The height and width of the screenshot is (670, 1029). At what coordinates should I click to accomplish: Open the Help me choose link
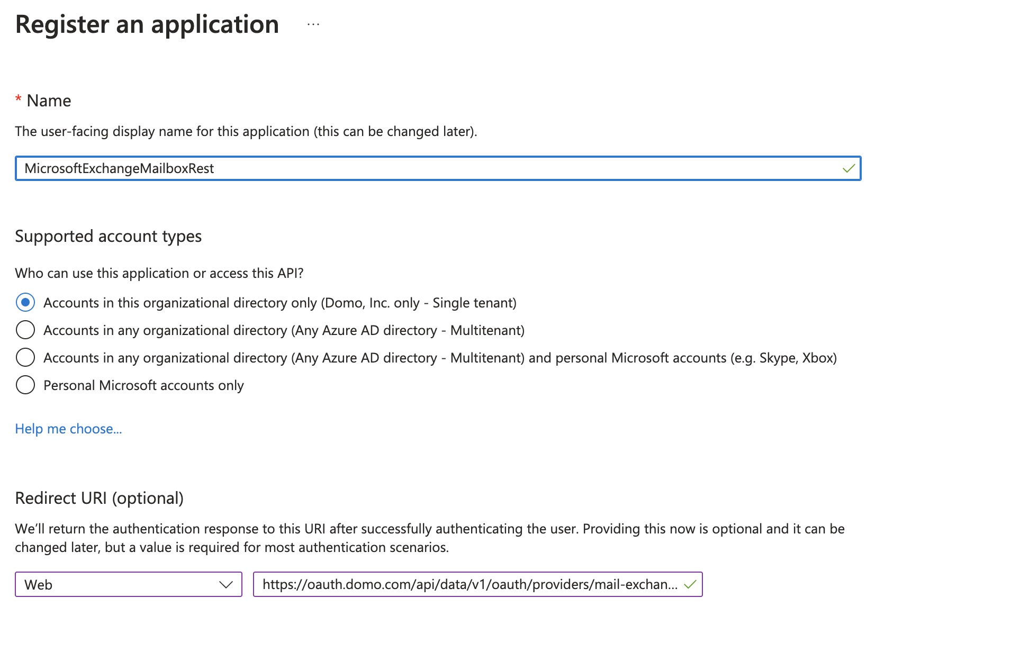68,429
